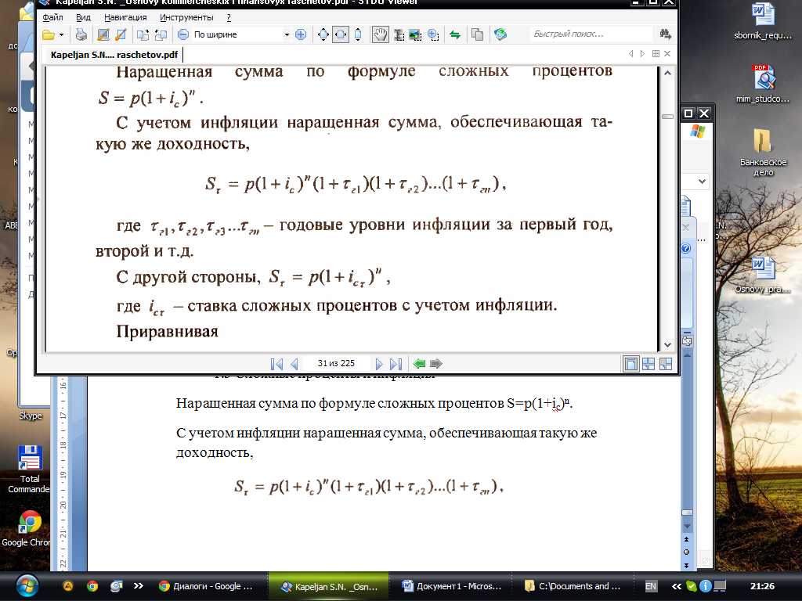The height and width of the screenshot is (601, 802).
Task: Open the Вид menu
Action: 83,17
